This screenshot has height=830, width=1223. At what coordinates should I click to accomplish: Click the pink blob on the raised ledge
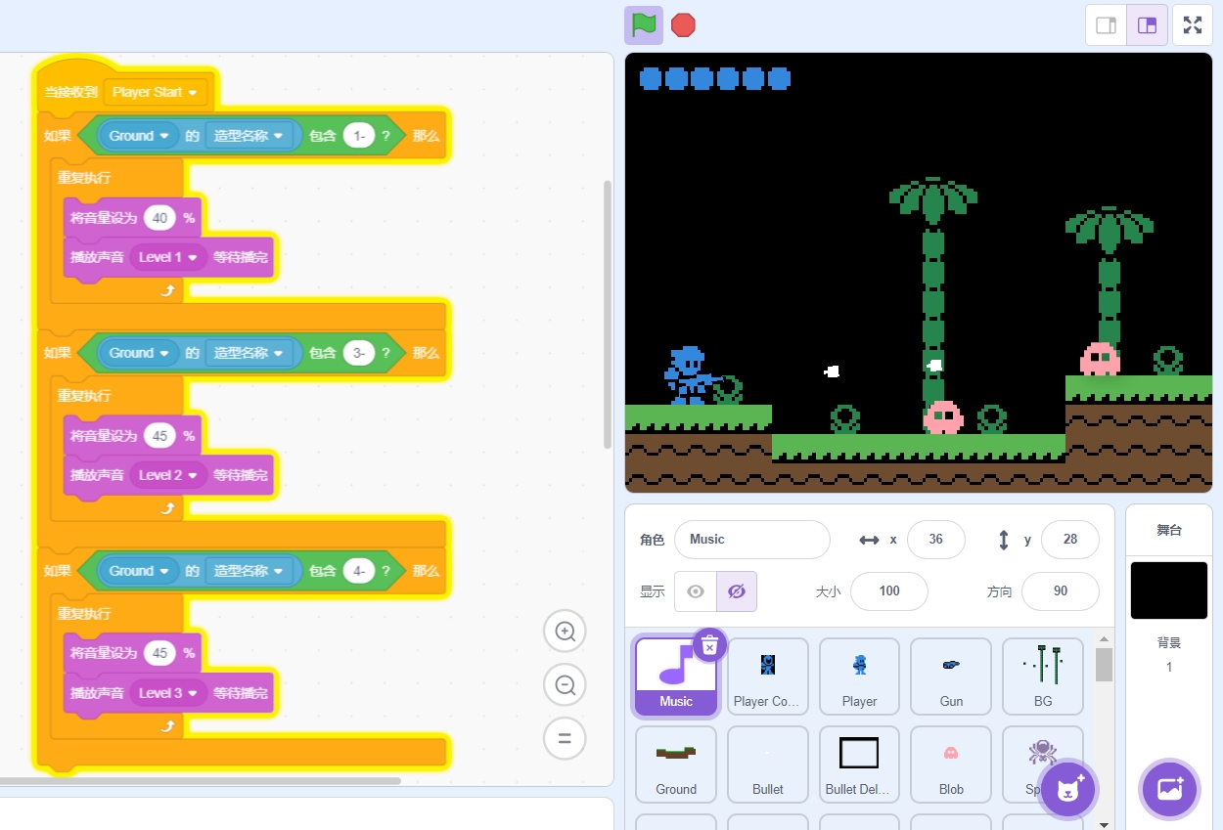(x=1100, y=359)
